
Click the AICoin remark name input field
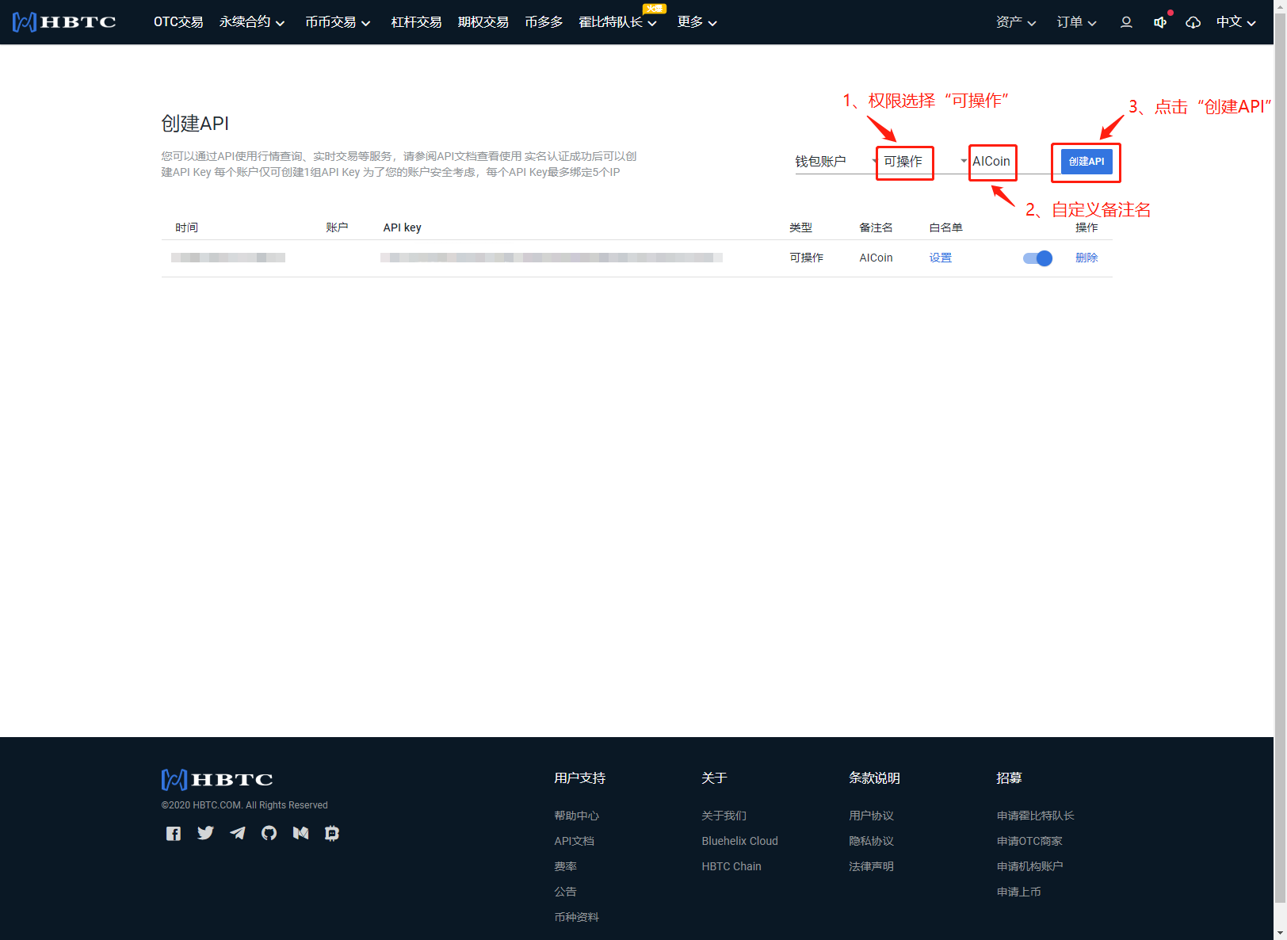pos(1010,162)
